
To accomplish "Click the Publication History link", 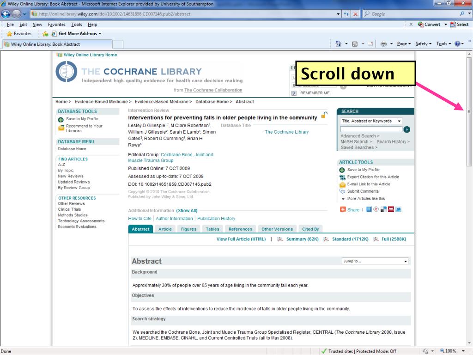I will (x=216, y=219).
